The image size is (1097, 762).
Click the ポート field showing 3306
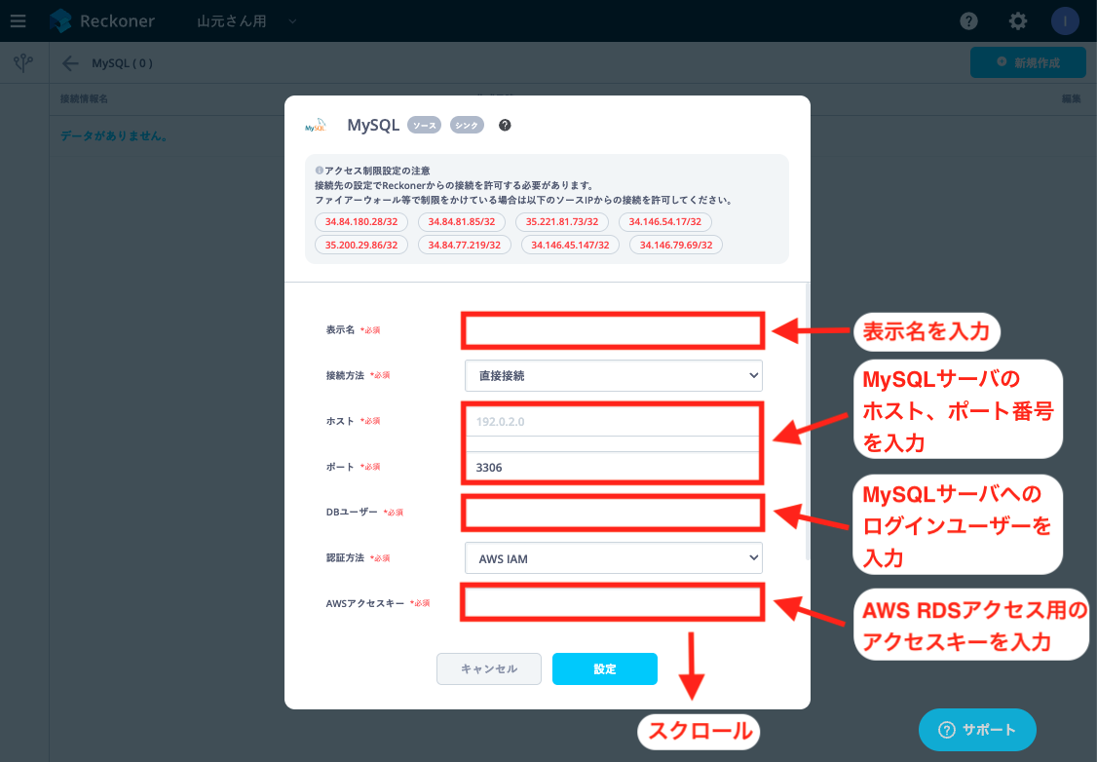pyautogui.click(x=613, y=467)
